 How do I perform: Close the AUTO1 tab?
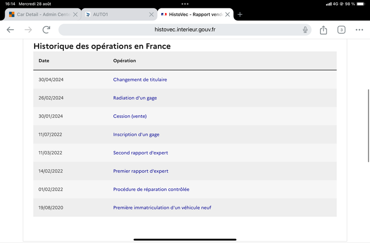152,14
